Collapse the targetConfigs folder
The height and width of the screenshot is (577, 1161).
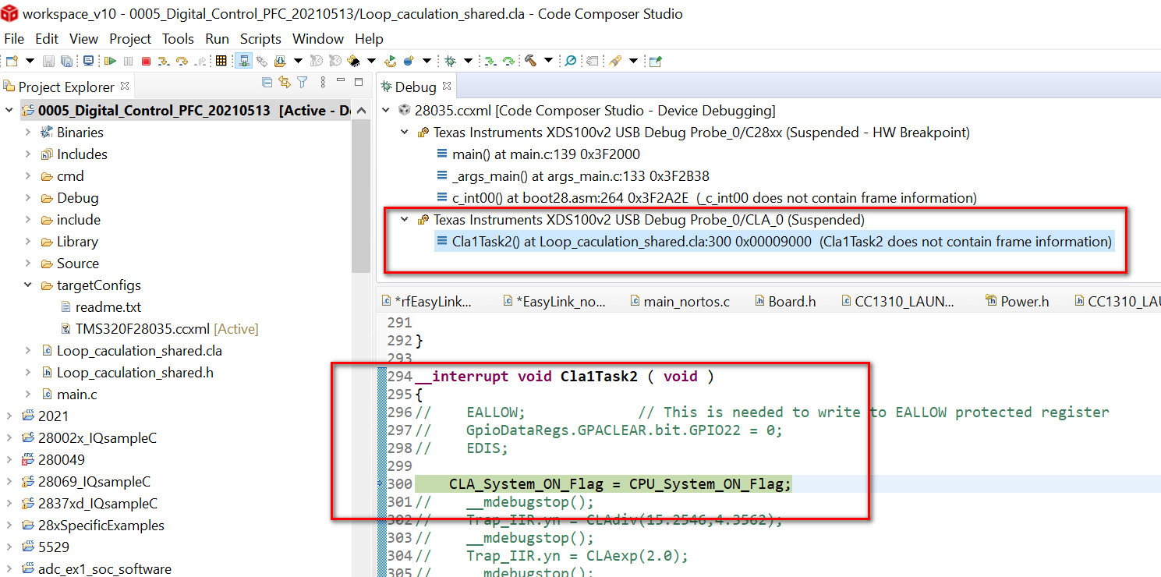tap(28, 285)
